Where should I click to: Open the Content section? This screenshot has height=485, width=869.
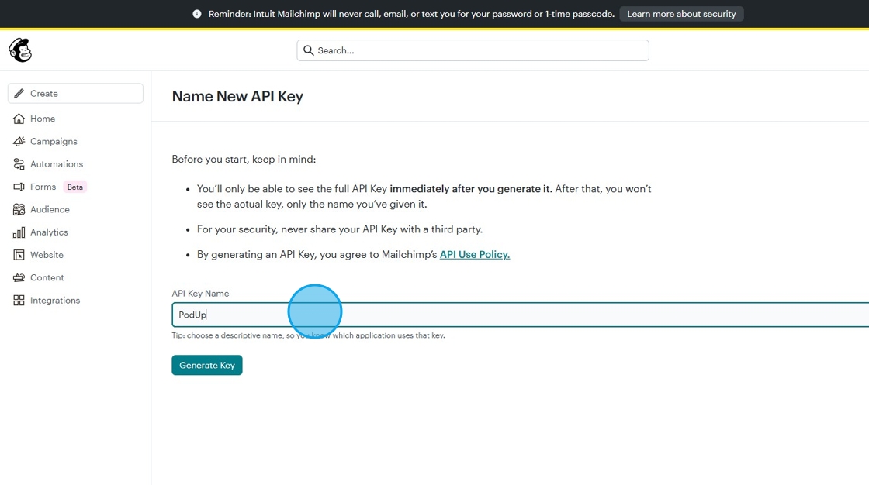pos(47,277)
